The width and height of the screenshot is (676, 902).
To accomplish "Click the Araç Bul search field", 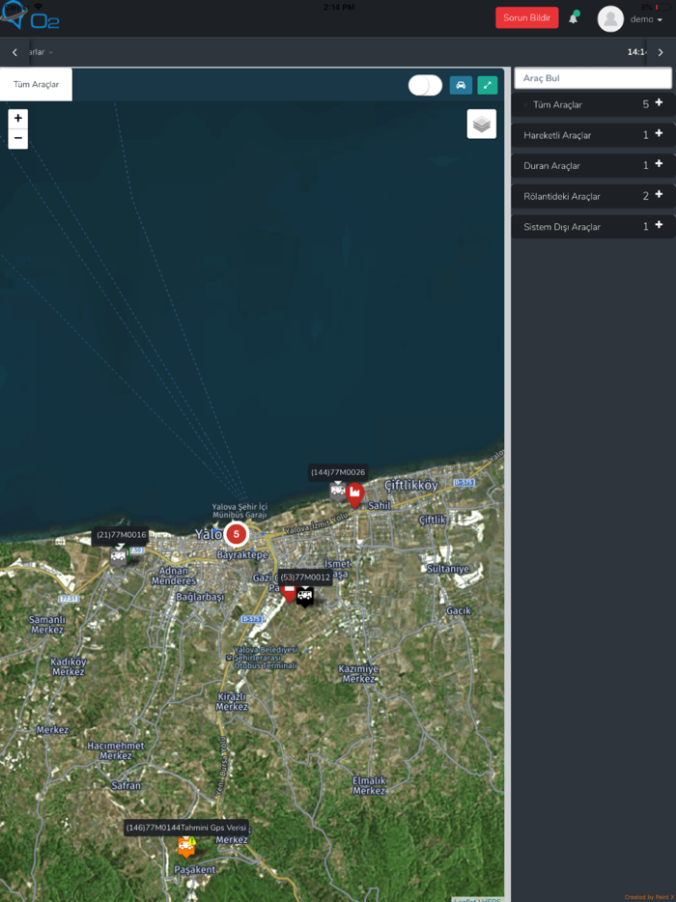I will coord(592,78).
